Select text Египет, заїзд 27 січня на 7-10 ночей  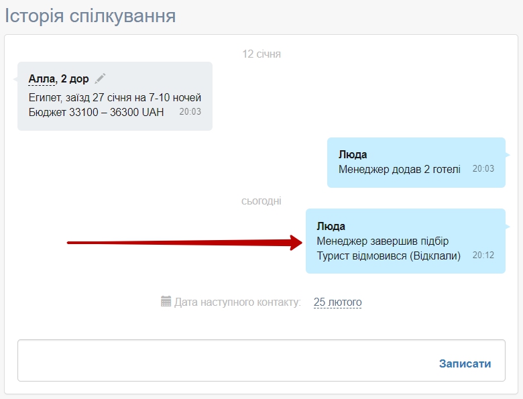tap(115, 97)
